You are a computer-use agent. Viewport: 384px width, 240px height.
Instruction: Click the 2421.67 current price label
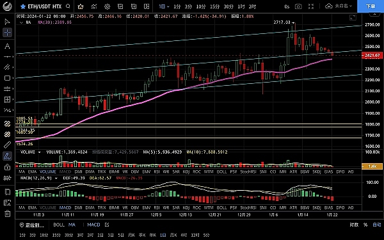(x=372, y=55)
